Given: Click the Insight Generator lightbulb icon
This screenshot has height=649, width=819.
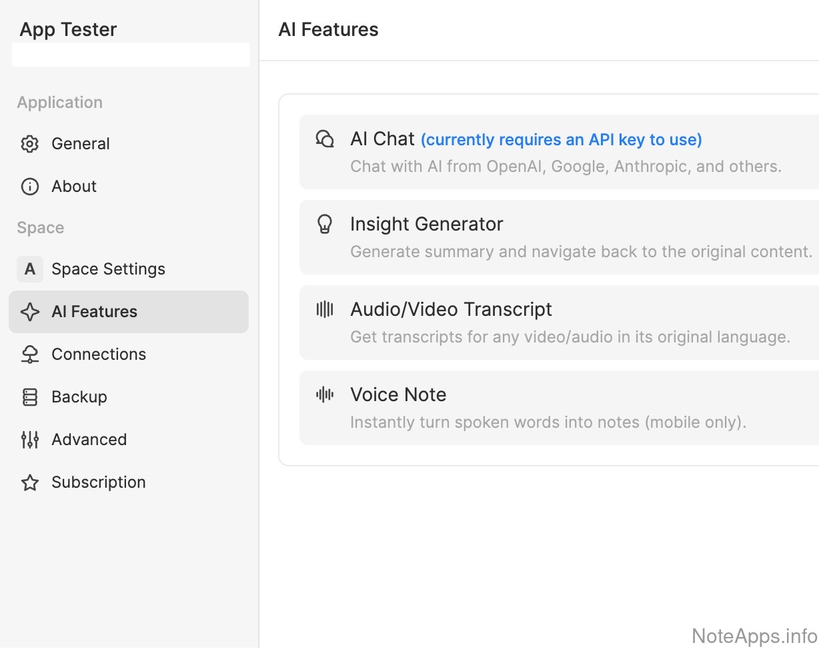Looking at the screenshot, I should [325, 224].
